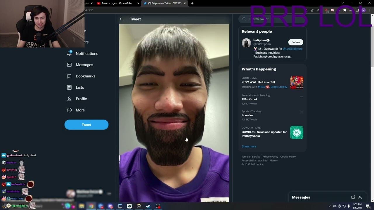
Task: Click the Profile person icon
Action: (x=69, y=99)
